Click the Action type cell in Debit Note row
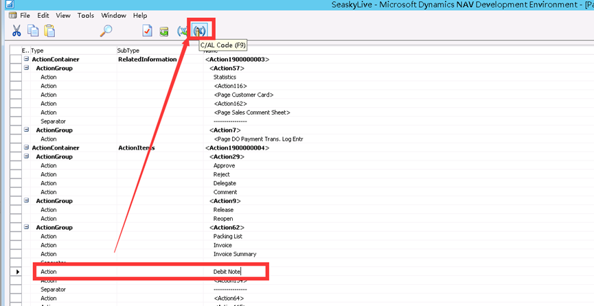 49,272
